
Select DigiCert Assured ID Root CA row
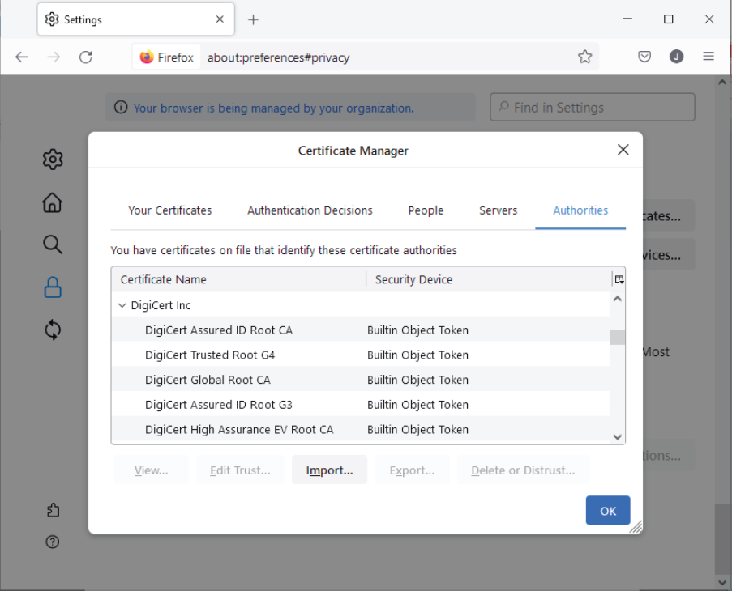pos(361,330)
